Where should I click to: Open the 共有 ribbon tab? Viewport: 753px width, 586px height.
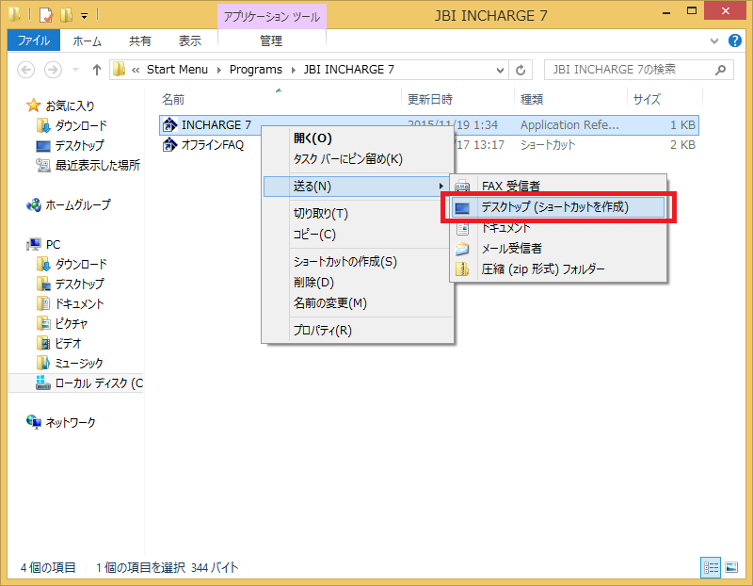coord(139,41)
